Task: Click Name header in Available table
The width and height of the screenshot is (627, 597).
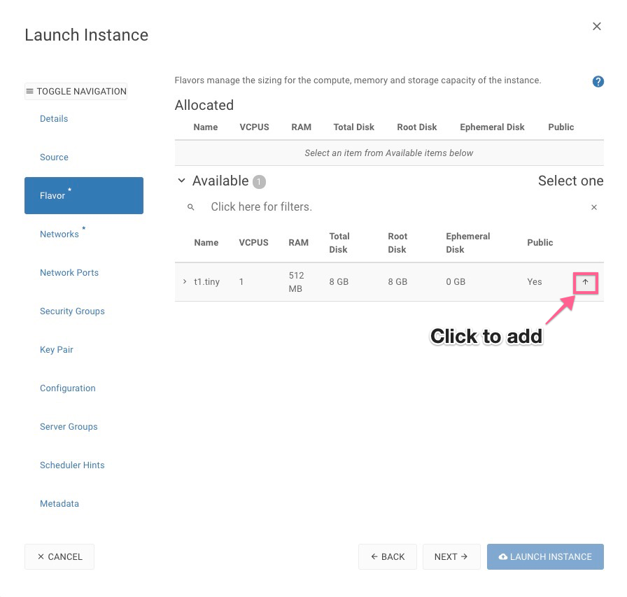Action: pyautogui.click(x=206, y=243)
